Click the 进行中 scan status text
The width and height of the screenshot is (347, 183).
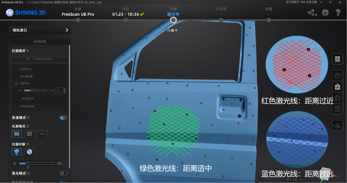pyautogui.click(x=173, y=14)
